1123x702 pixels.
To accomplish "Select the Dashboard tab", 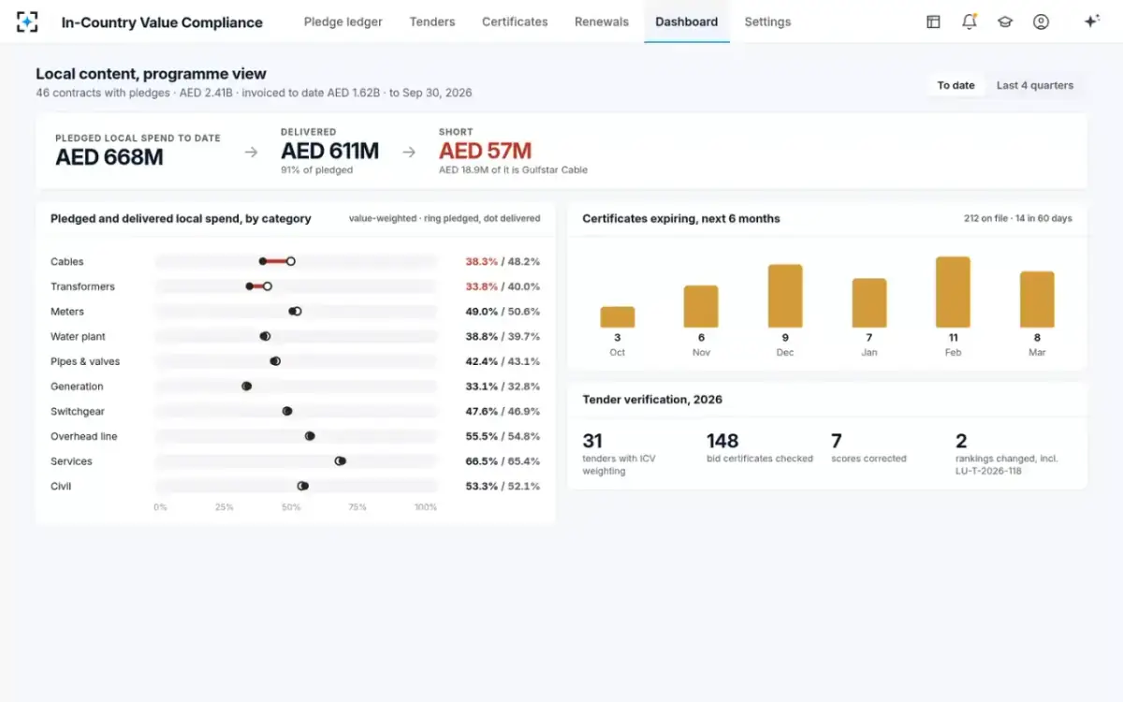I will (687, 22).
